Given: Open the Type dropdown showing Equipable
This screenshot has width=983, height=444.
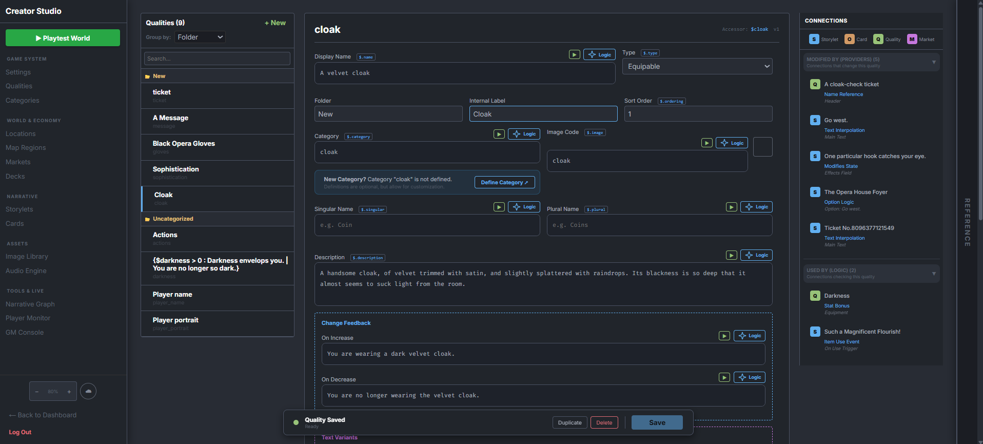Looking at the screenshot, I should click(x=697, y=66).
